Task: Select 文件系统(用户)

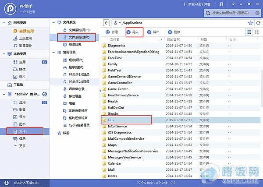Action: (x=76, y=30)
